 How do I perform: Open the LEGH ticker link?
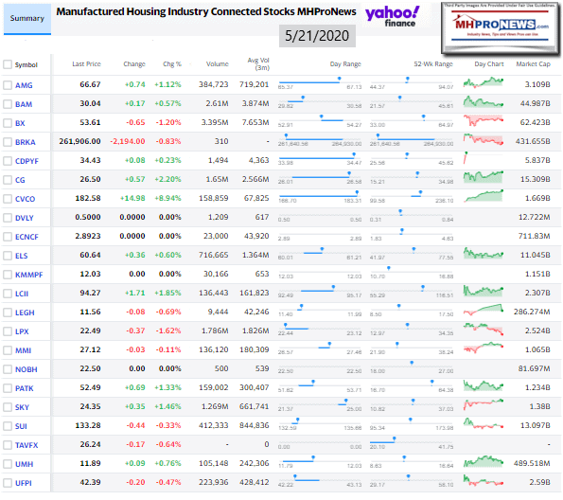pyautogui.click(x=25, y=312)
